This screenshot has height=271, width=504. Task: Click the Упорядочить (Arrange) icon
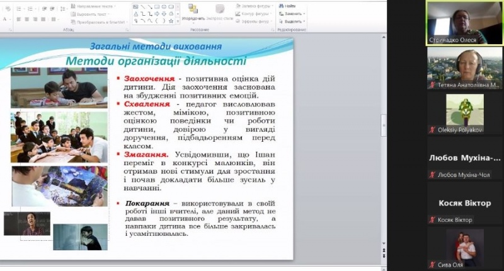point(192,11)
